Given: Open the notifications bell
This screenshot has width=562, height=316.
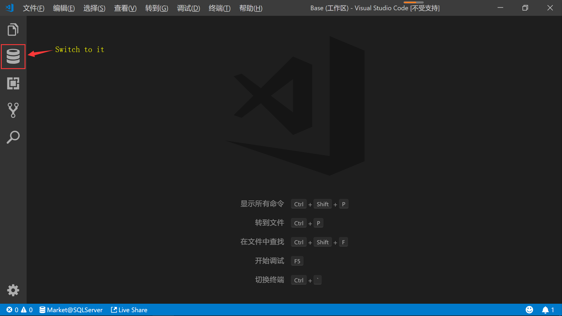Looking at the screenshot, I should (x=548, y=310).
